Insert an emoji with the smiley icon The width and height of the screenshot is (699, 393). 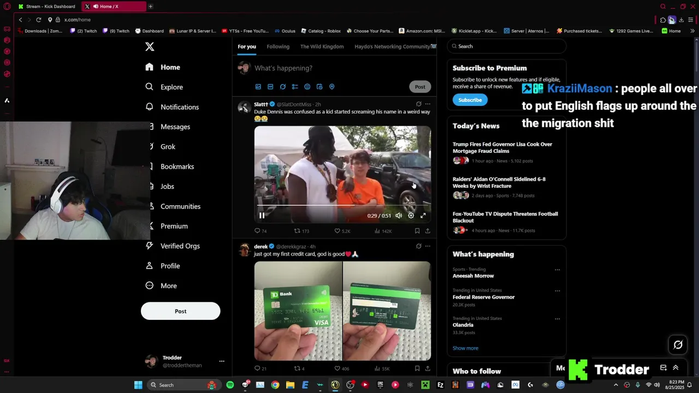307,87
